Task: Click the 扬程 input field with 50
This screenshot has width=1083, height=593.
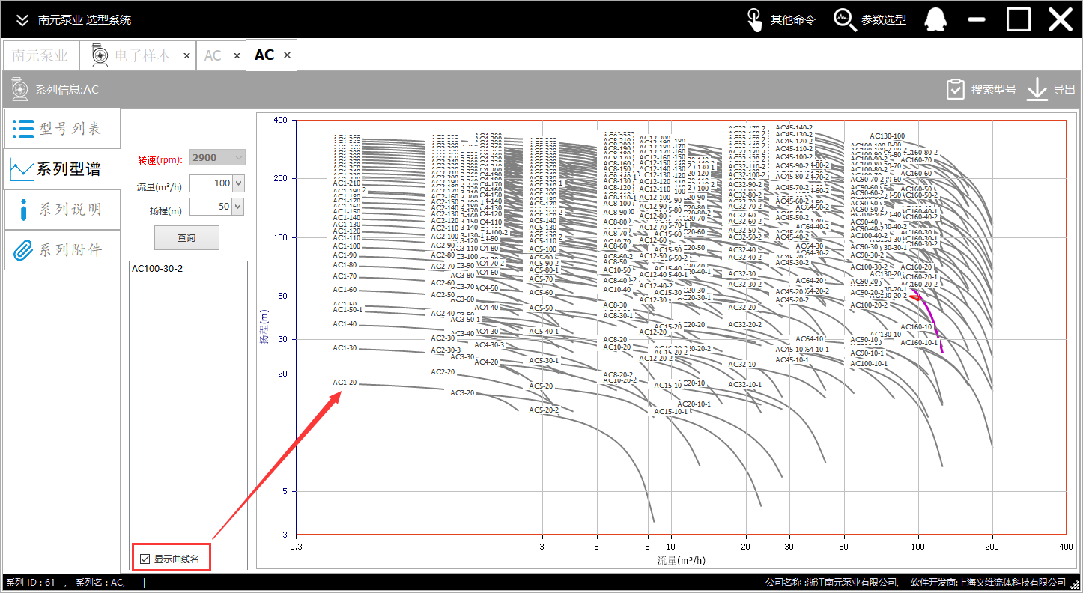Action: tap(211, 207)
